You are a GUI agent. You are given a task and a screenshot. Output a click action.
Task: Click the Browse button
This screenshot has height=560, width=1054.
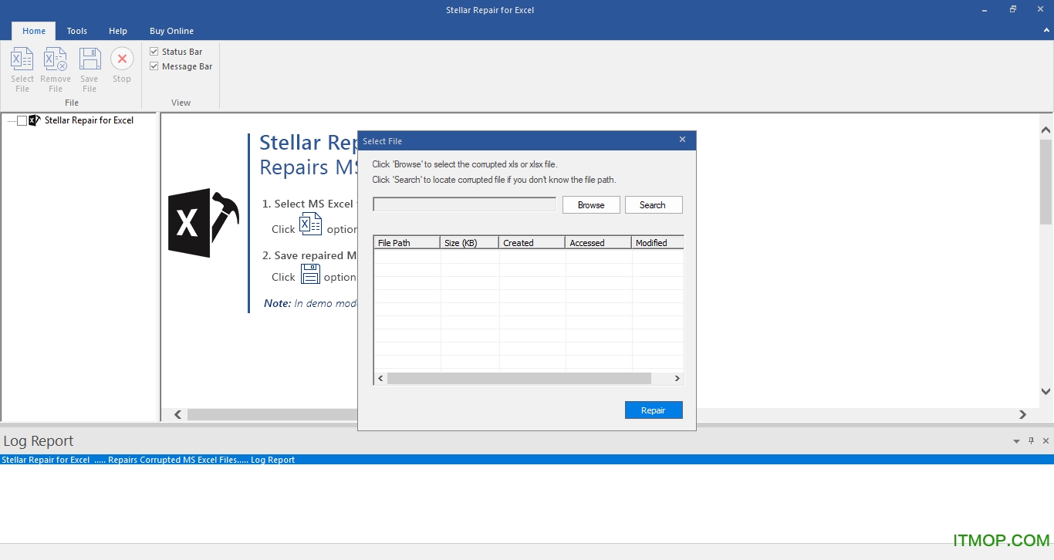[x=591, y=205]
